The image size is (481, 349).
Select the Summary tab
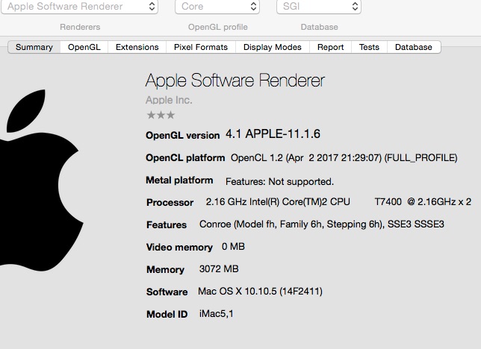(34, 47)
